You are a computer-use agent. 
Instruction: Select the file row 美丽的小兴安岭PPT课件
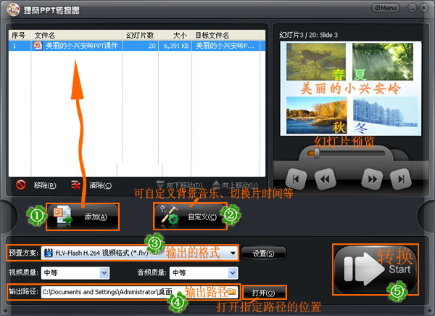click(x=137, y=46)
